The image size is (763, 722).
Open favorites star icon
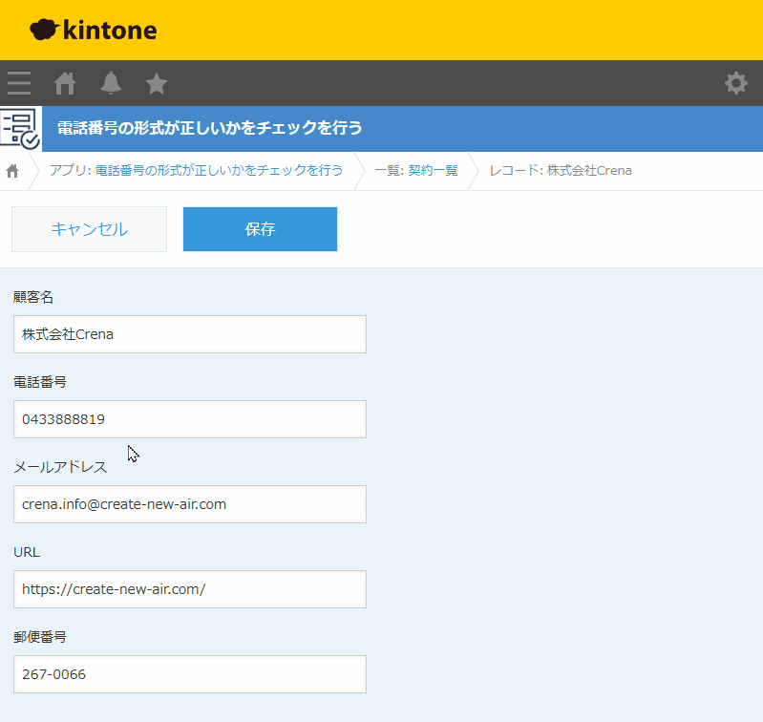coord(157,84)
